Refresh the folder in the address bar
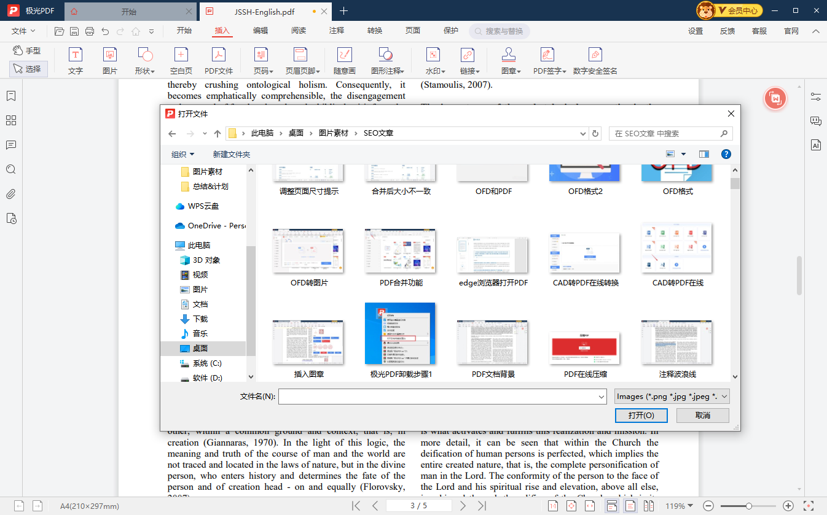Viewport: 827px width, 515px height. click(595, 133)
